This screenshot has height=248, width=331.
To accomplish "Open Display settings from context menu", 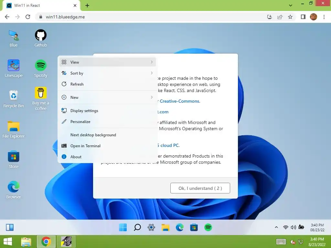I will point(107,110).
